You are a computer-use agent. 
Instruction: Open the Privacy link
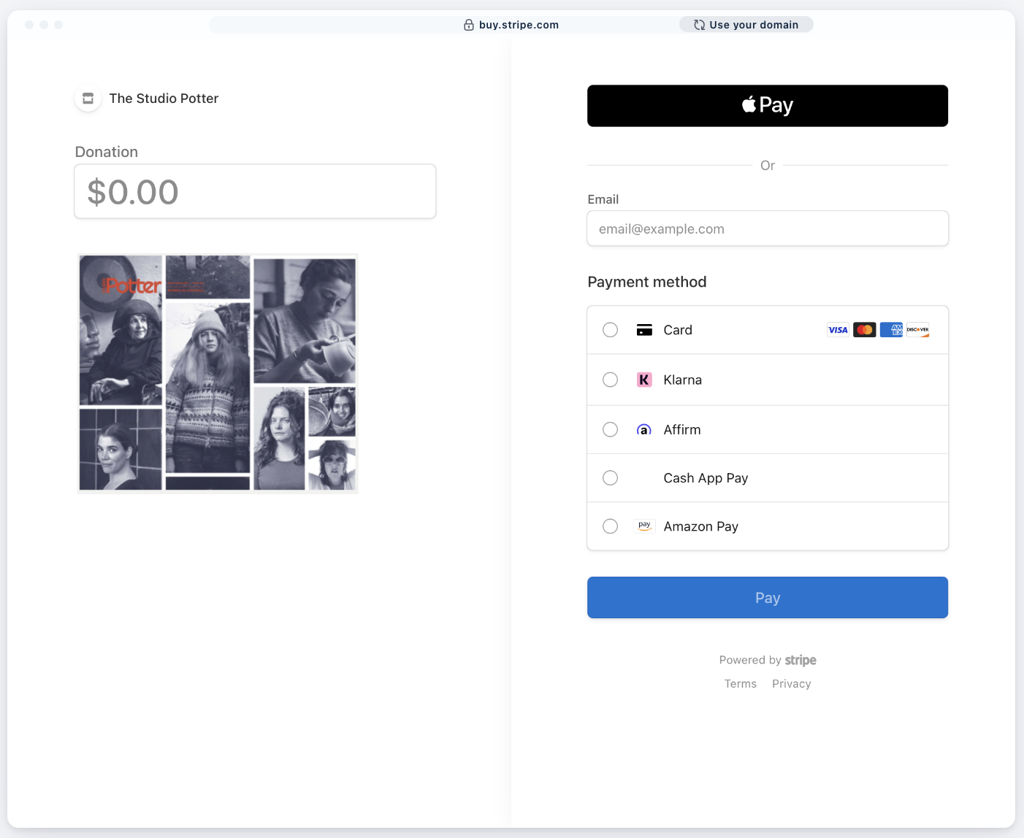point(791,684)
